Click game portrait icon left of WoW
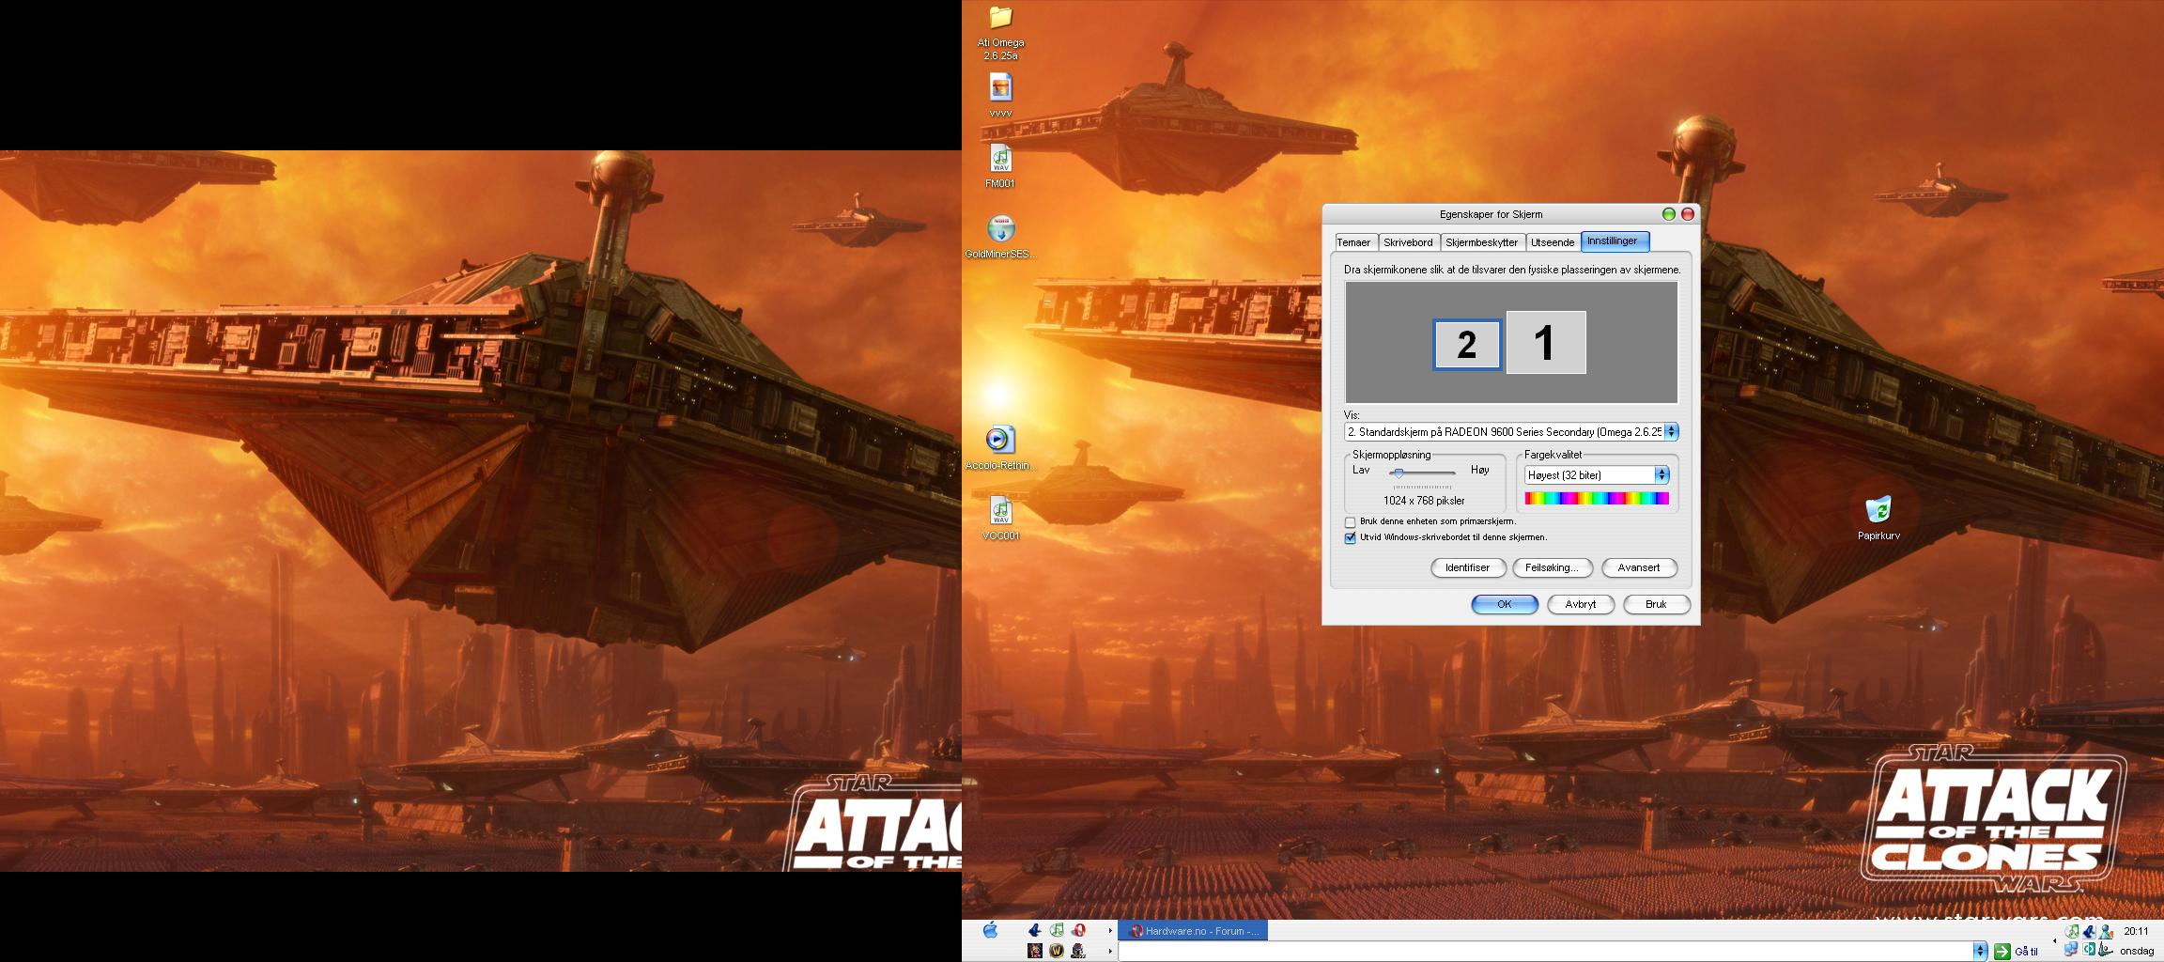 point(1035,951)
